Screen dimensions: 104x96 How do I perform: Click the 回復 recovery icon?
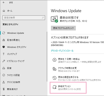[4, 68]
